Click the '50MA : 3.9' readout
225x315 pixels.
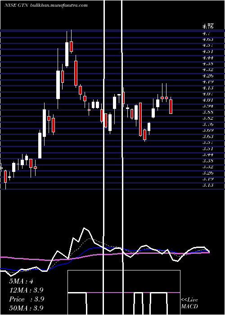pos(26,308)
